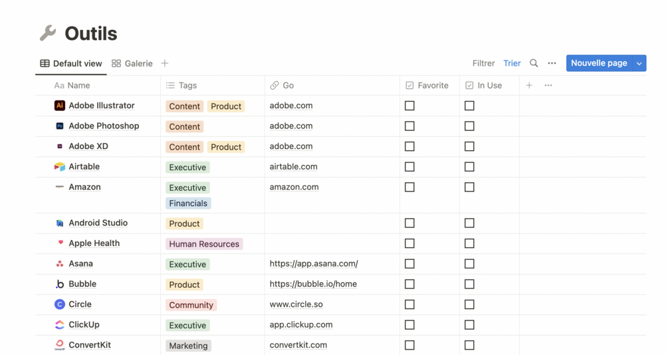
Task: Select the Default view tab
Action: tap(71, 63)
